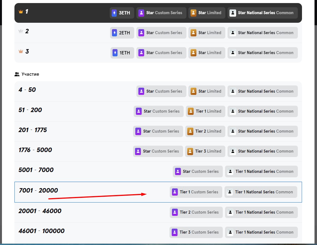Select the 1ETH prize badge
Image resolution: width=317 pixels, height=245 pixels.
pyautogui.click(x=122, y=53)
